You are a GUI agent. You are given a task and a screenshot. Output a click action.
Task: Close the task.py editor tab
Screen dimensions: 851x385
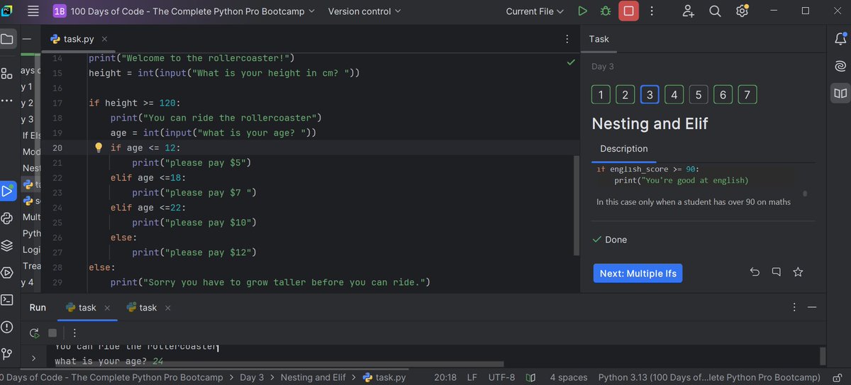(104, 39)
